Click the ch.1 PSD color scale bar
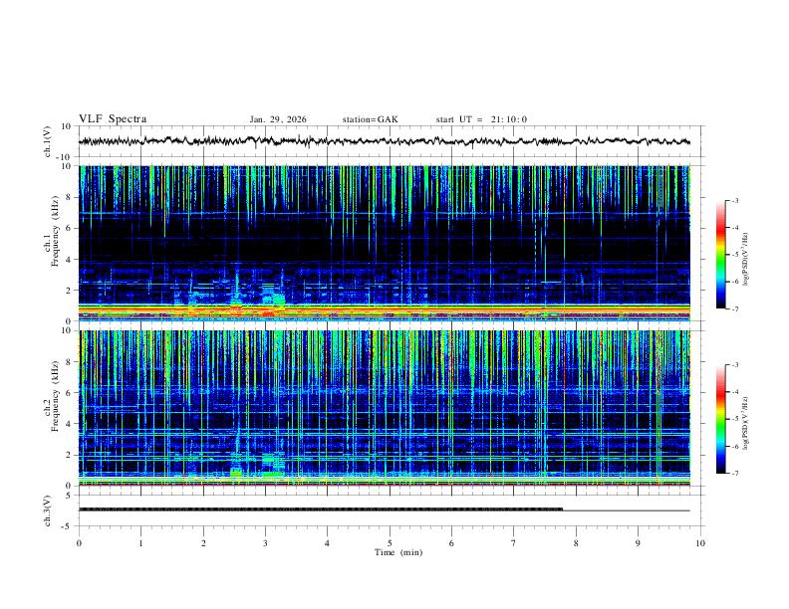This screenshot has height=609, width=789. tap(721, 255)
